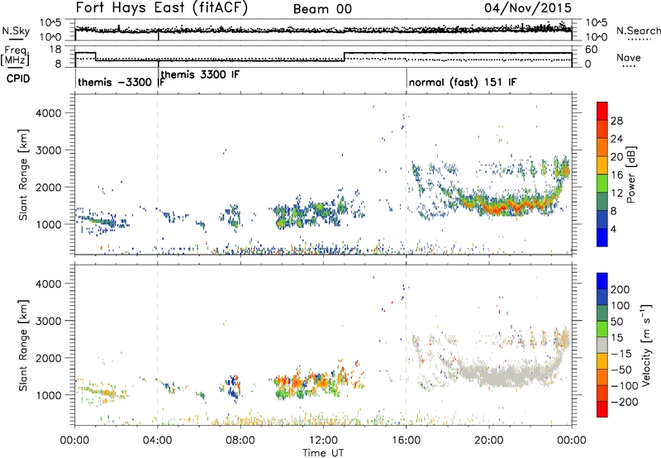The image size is (661, 458).
Task: Click the 'Nave' legend label
Action: coord(629,58)
